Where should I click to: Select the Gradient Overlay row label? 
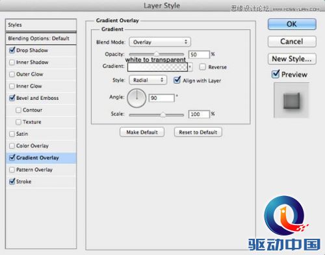(x=38, y=158)
